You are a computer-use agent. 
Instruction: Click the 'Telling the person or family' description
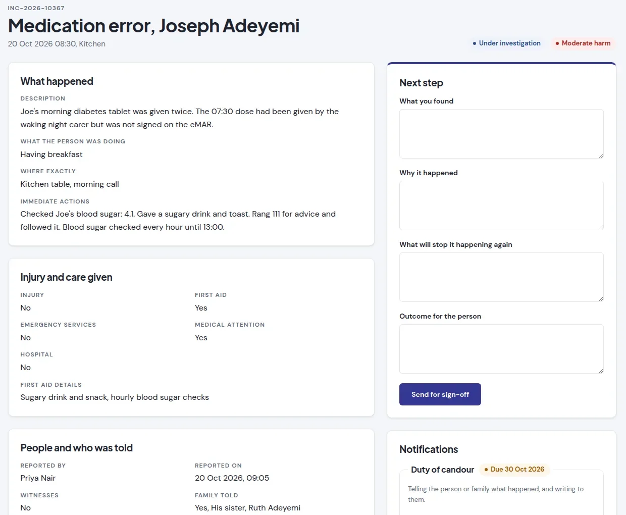pyautogui.click(x=496, y=494)
